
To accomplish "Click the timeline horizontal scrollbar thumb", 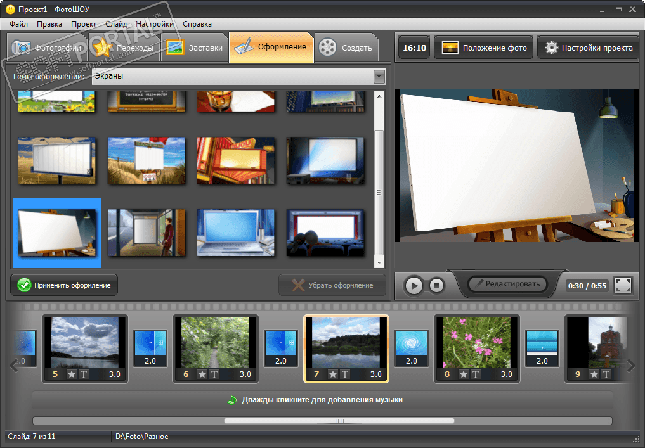I will click(x=339, y=421).
